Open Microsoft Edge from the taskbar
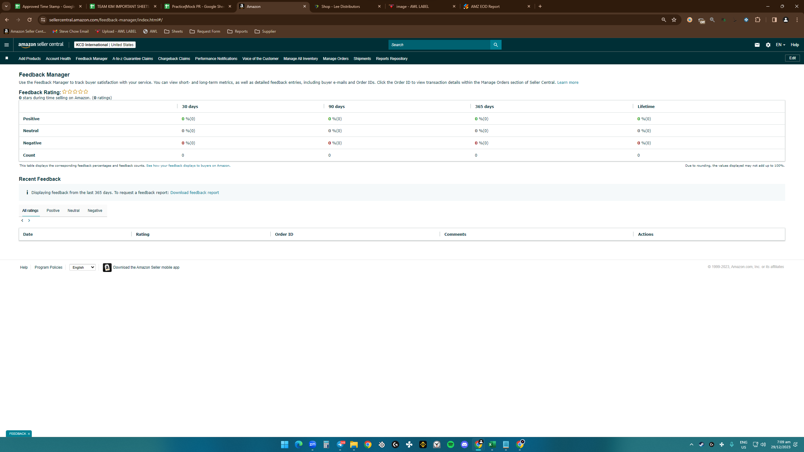This screenshot has height=452, width=804. coord(298,444)
